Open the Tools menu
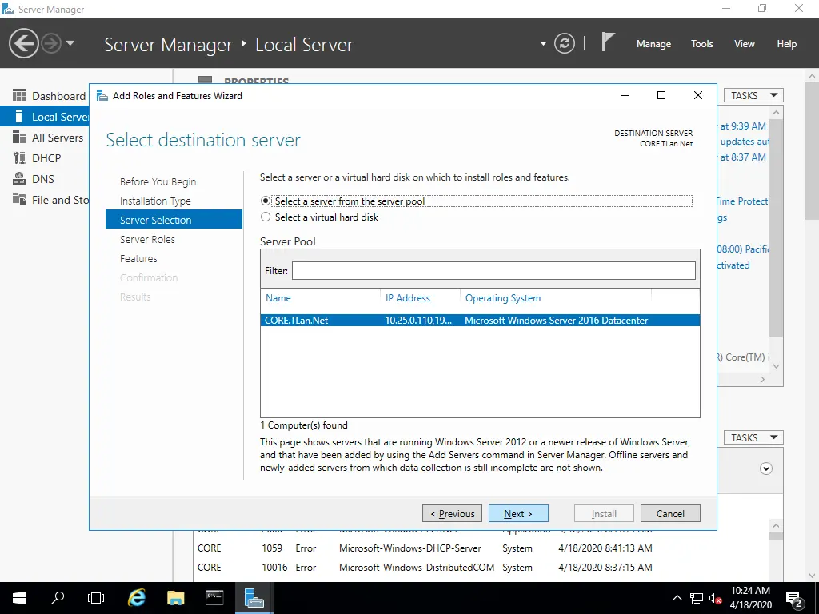This screenshot has height=614, width=819. (701, 44)
